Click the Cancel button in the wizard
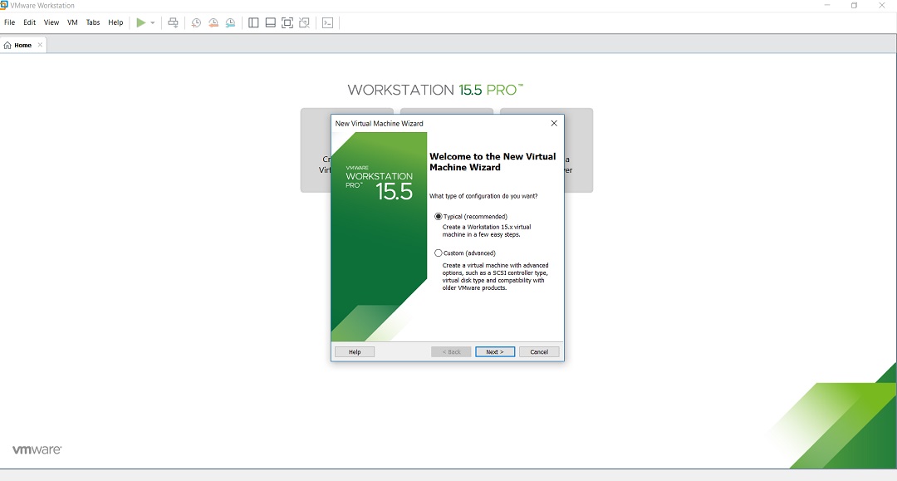This screenshot has width=897, height=481. (539, 351)
